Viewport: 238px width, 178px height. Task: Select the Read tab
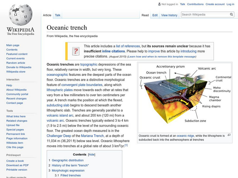pyautogui.click(x=145, y=15)
